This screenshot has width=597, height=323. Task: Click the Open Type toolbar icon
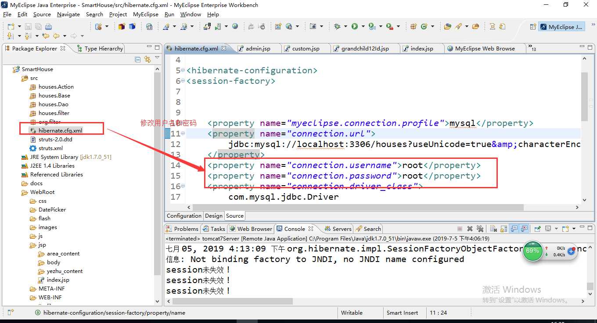coord(447,27)
